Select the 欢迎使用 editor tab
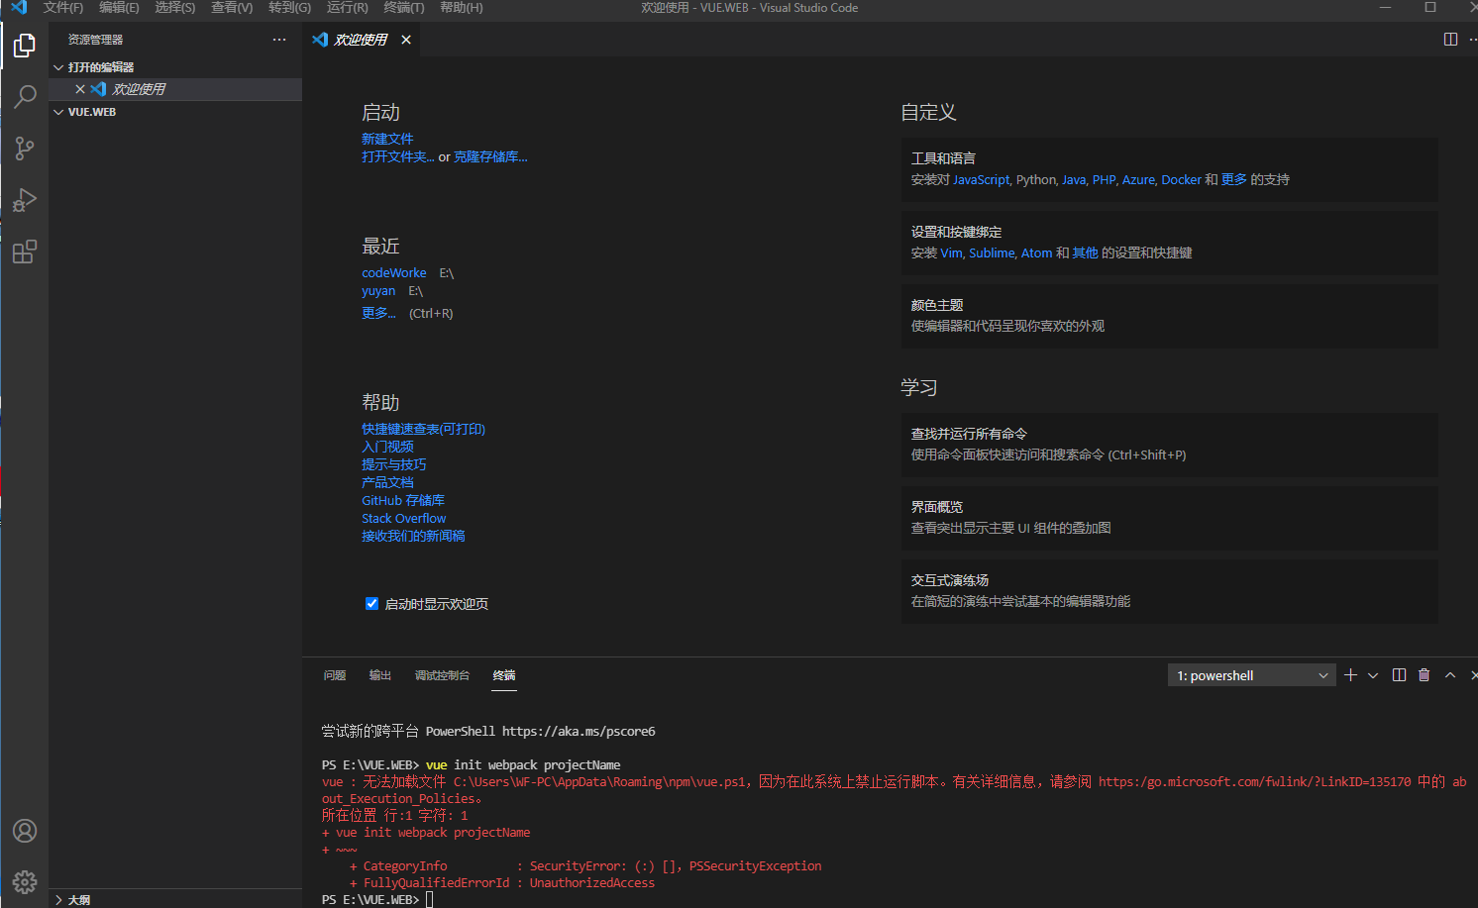 [x=361, y=40]
